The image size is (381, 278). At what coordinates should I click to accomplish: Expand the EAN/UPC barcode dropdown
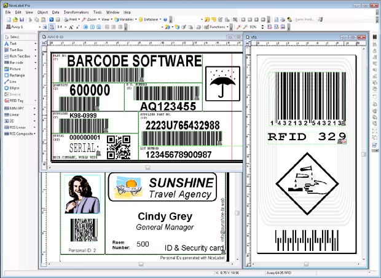[x=35, y=108]
